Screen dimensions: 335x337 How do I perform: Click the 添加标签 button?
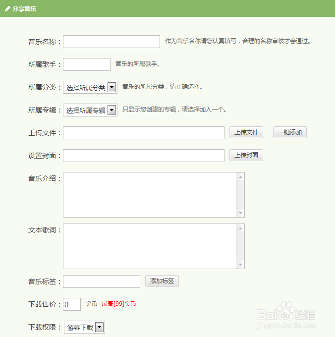pyautogui.click(x=162, y=281)
